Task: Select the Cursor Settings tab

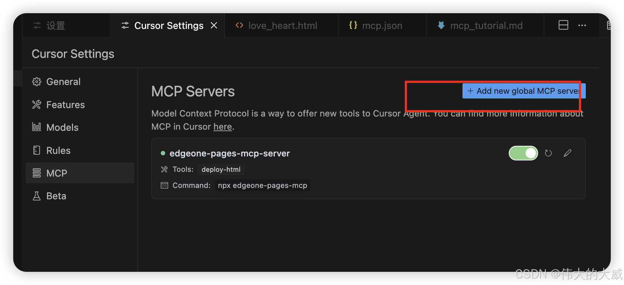Action: click(167, 25)
